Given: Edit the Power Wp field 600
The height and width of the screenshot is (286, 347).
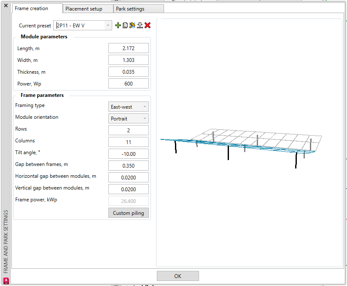Looking at the screenshot, I should click(129, 83).
